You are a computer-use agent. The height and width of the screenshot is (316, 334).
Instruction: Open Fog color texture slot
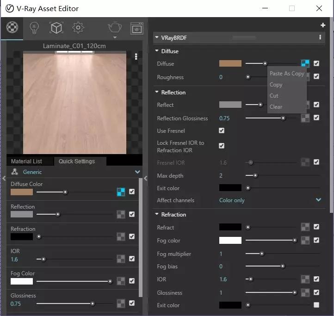click(305, 241)
